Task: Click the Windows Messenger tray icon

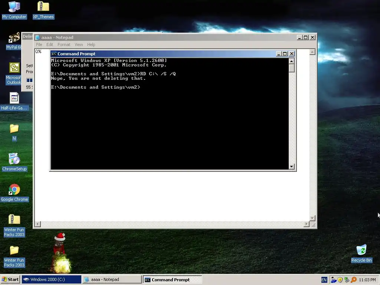Action: 334,280
